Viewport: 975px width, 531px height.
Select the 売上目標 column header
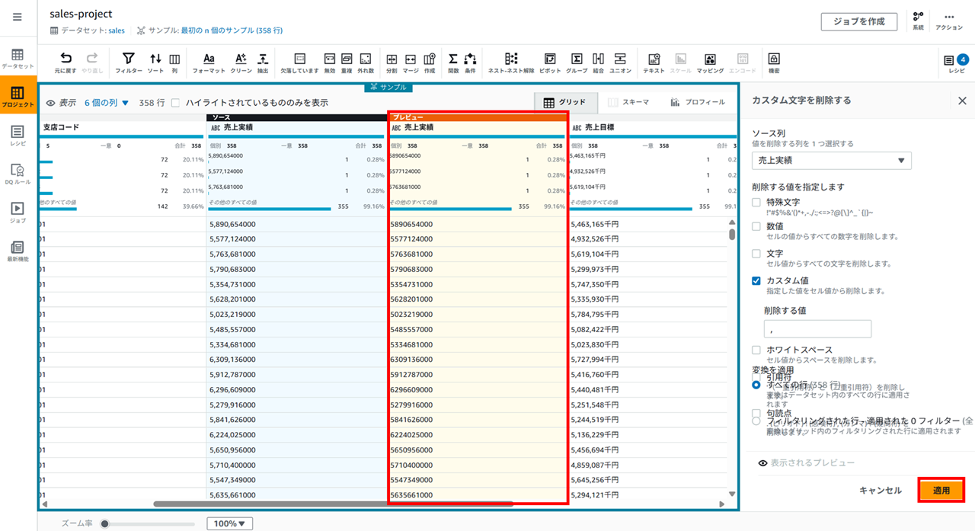(x=599, y=127)
